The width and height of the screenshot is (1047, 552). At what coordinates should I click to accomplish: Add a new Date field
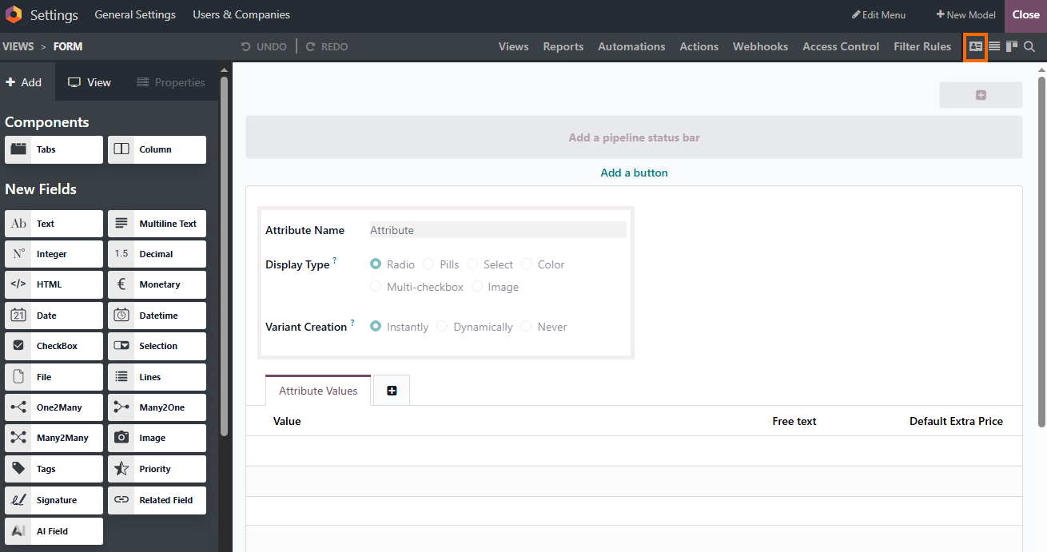coord(54,316)
